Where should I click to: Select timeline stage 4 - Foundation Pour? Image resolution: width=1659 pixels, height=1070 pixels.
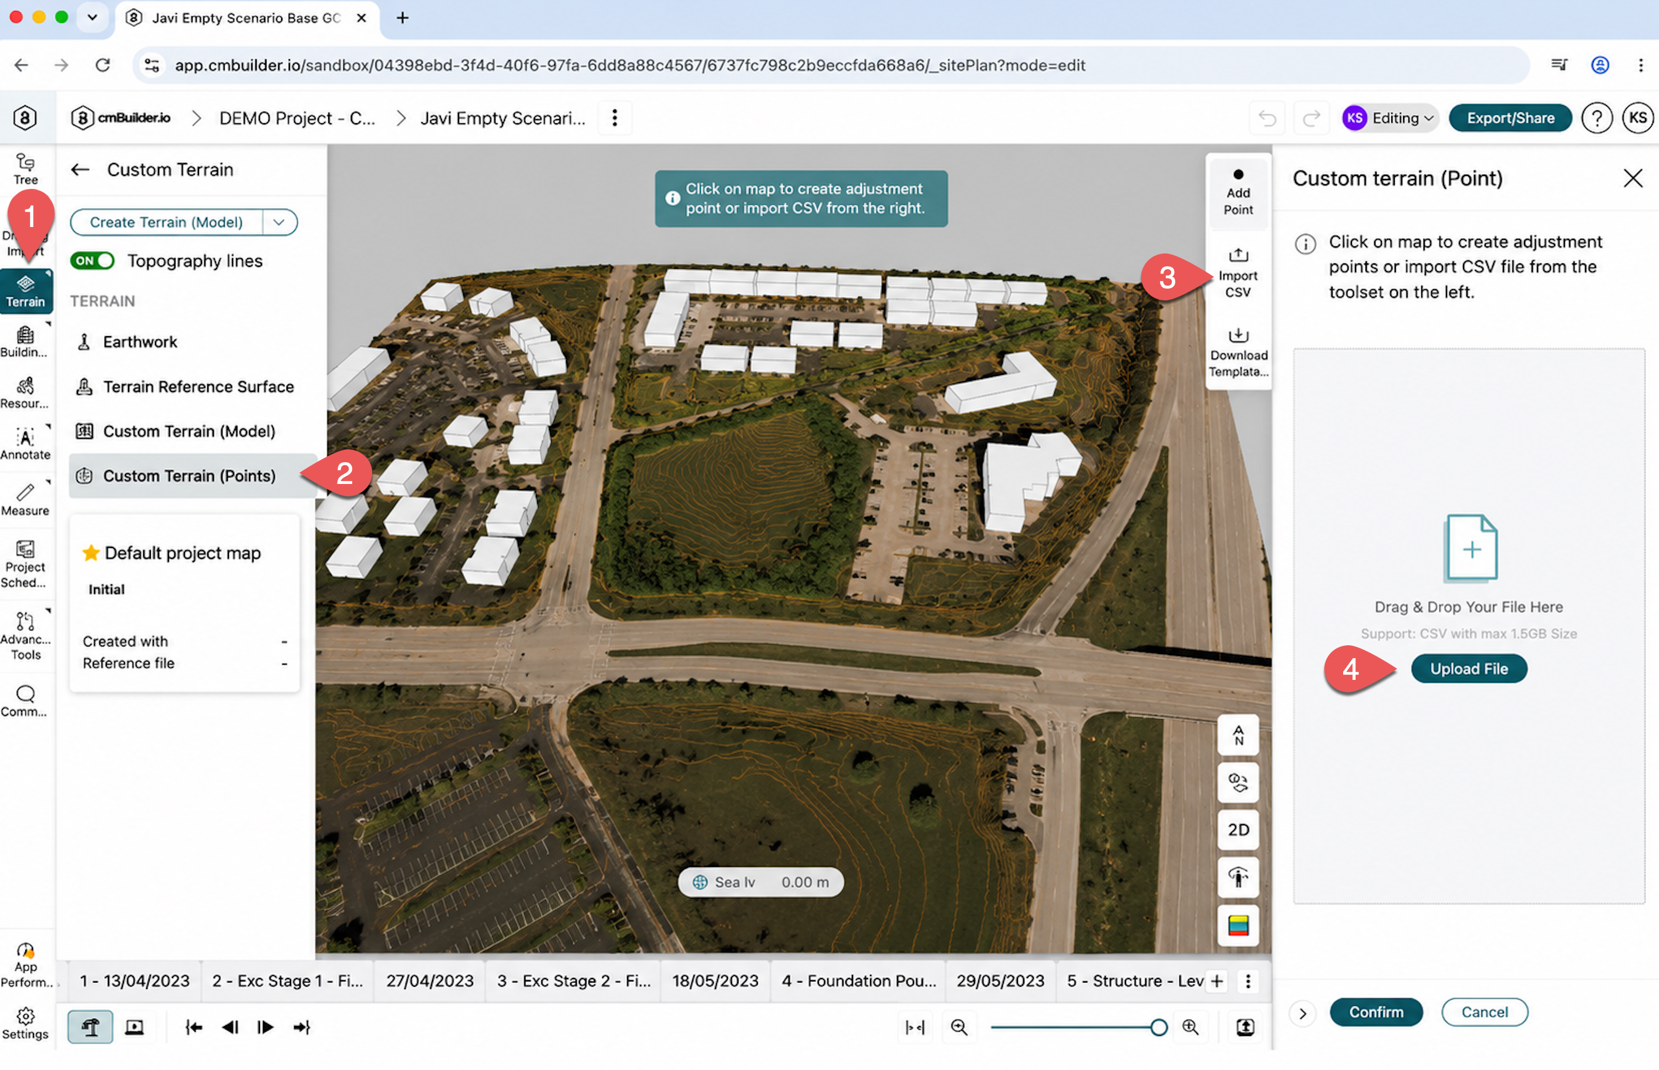859,981
